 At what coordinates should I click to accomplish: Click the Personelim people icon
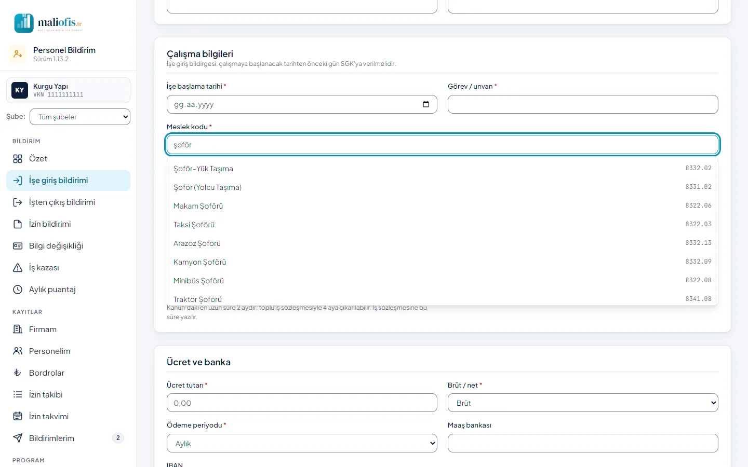(18, 351)
